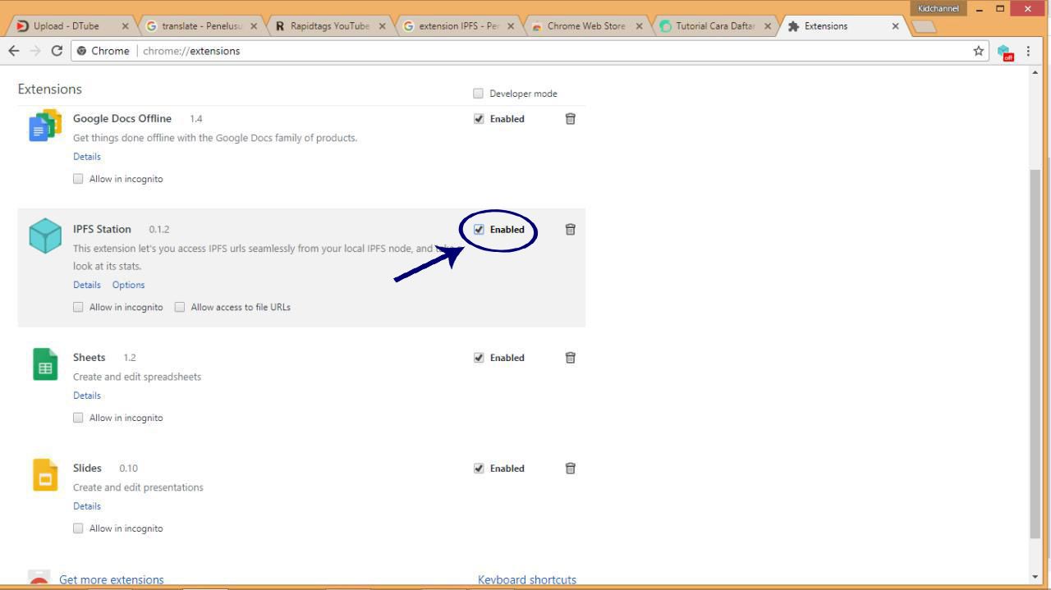Enable Allow access to file URLs
Image resolution: width=1051 pixels, height=590 pixels.
pos(180,308)
